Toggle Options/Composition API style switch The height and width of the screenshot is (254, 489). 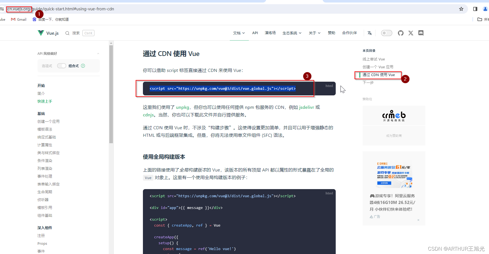tap(62, 66)
